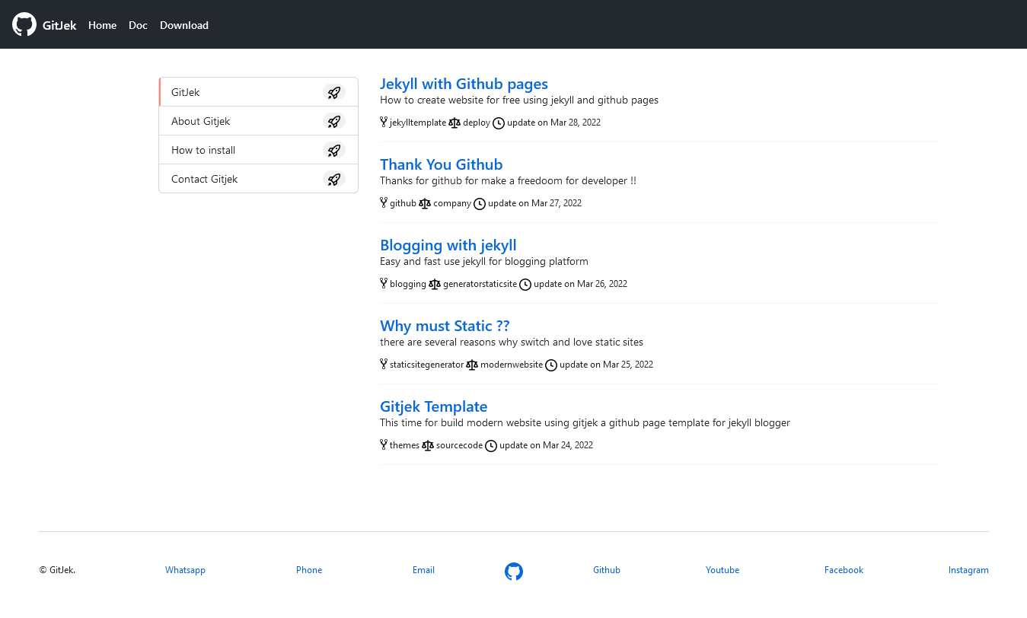Click the rocket icon beside How to install
The image size is (1027, 618).
(x=334, y=150)
